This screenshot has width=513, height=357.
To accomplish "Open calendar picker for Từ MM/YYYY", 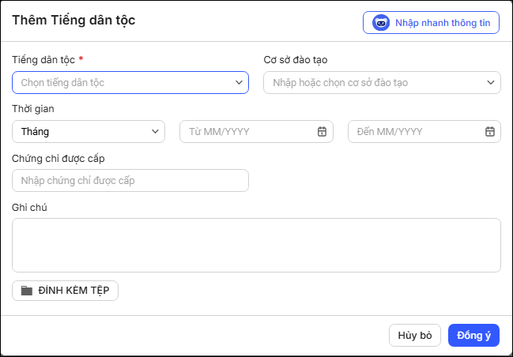I will coord(322,131).
